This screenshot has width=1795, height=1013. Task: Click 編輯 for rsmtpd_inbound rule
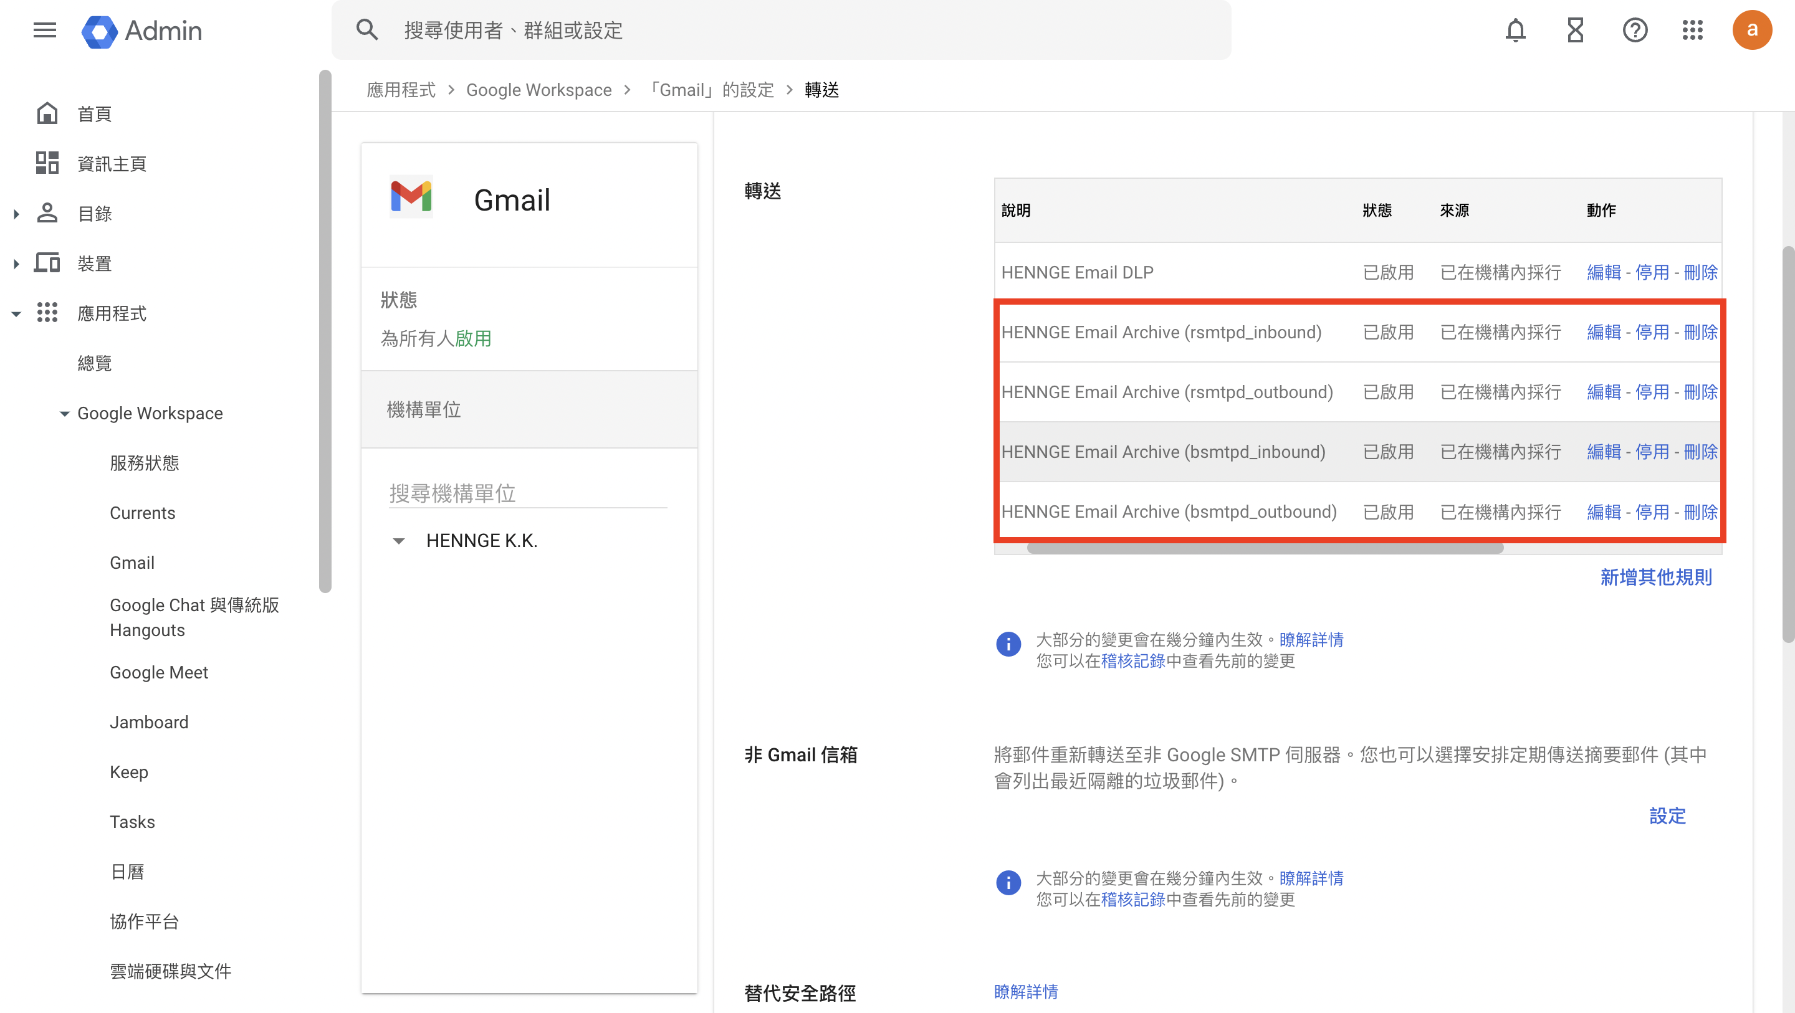click(1604, 332)
